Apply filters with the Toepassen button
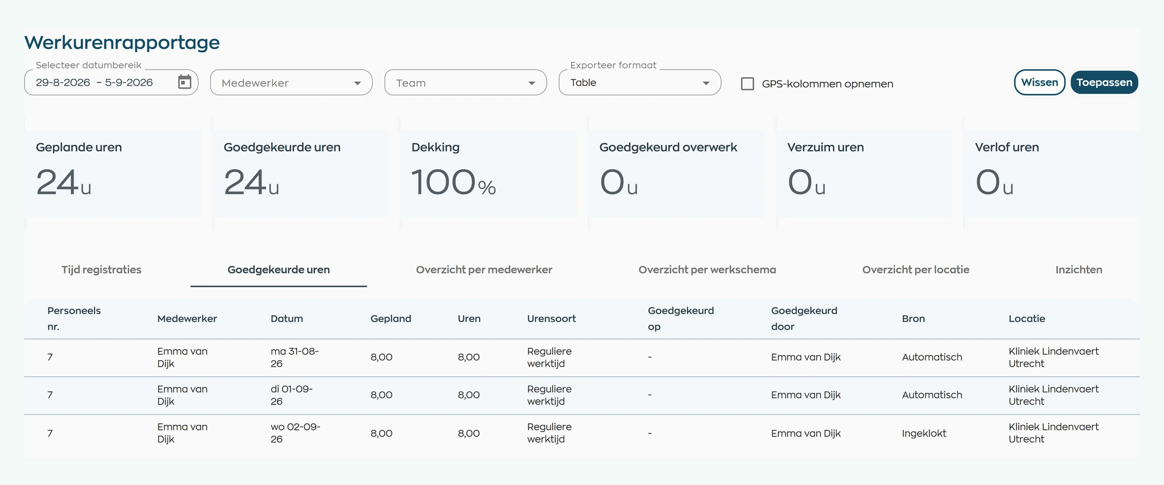The image size is (1164, 485). (x=1104, y=82)
